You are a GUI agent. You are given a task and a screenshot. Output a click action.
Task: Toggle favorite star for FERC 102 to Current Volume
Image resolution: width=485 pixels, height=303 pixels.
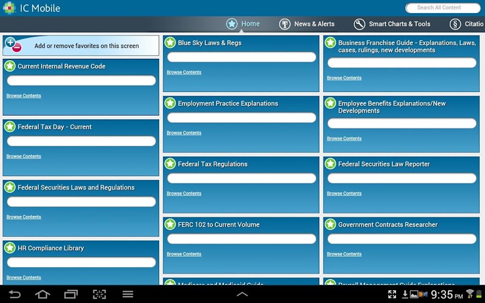pos(170,224)
